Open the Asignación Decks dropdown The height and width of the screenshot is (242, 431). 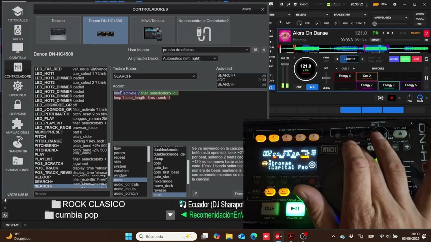coord(190,58)
